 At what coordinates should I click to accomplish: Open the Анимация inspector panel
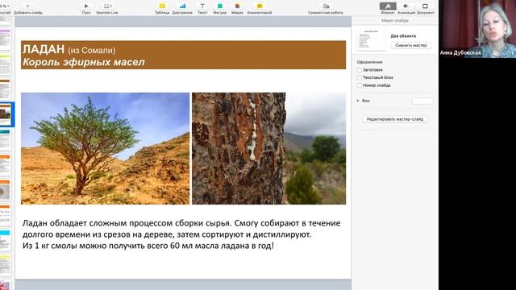pyautogui.click(x=406, y=6)
